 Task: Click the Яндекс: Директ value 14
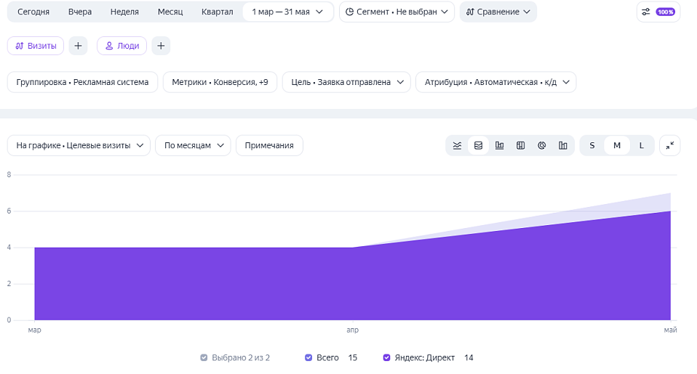click(x=469, y=357)
